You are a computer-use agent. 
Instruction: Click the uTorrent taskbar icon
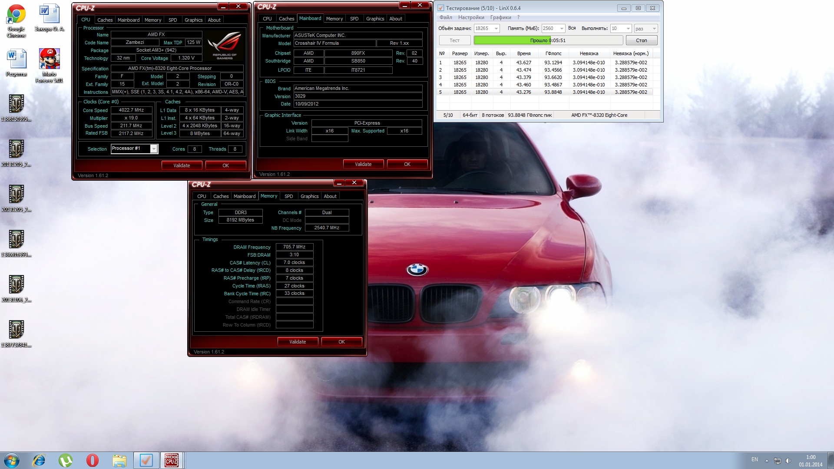point(66,460)
